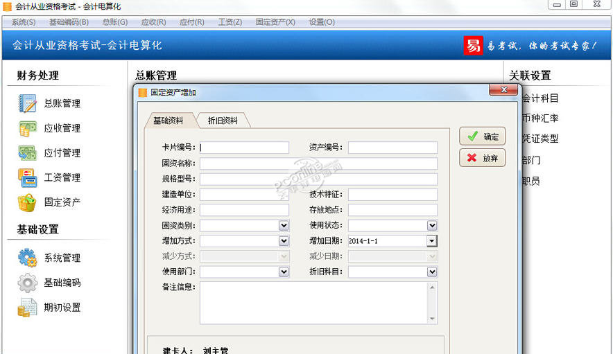
Task: Open 基础编码(B) menu
Action: tap(69, 22)
